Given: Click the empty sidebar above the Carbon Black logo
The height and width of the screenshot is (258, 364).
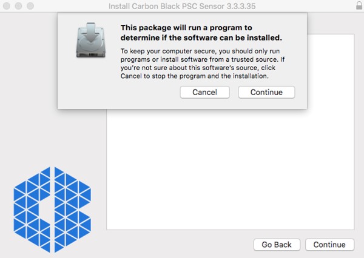Looking at the screenshot, I should pyautogui.click(x=52, y=139).
